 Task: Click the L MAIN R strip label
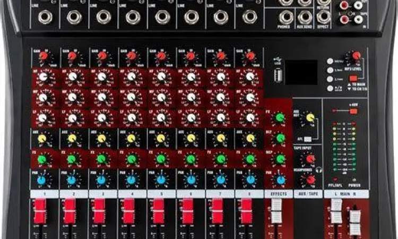[x=346, y=194]
